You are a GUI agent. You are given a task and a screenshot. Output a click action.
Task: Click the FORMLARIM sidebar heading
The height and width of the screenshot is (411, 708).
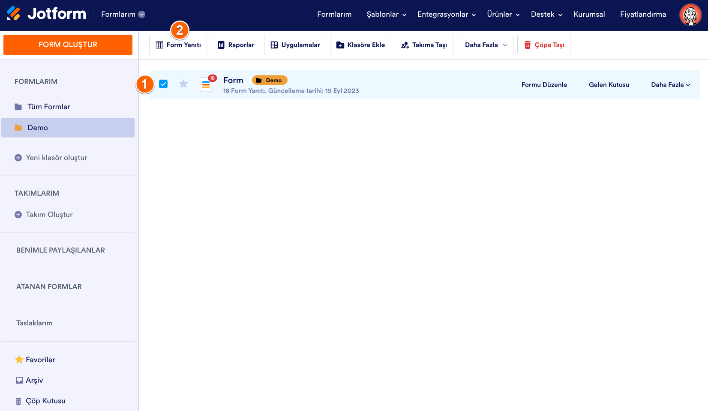pos(36,82)
